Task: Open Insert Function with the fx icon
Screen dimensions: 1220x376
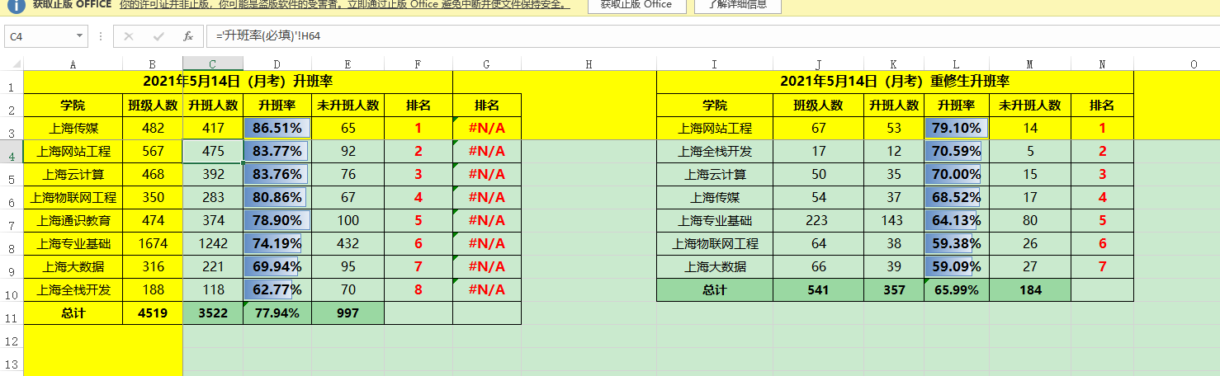Action: (188, 36)
